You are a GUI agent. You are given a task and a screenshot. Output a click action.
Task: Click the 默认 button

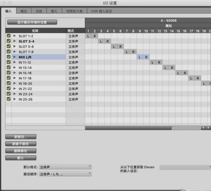click(21, 158)
